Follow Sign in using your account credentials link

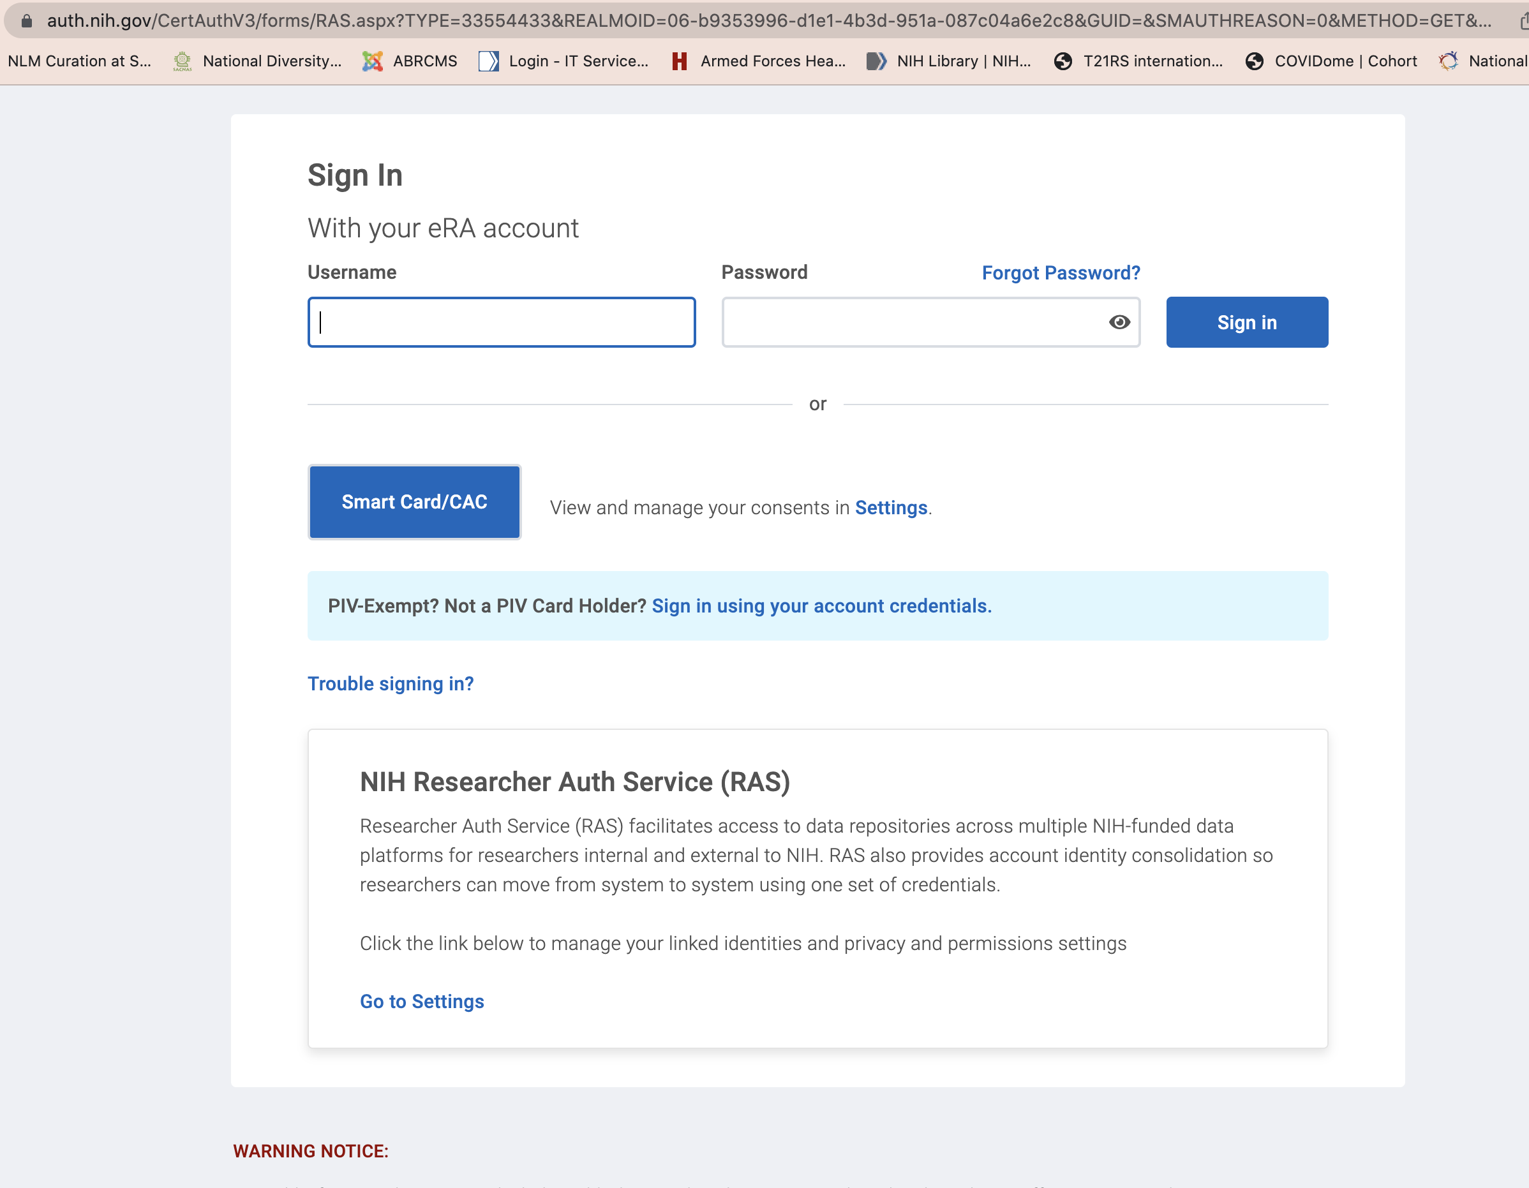[x=821, y=606]
